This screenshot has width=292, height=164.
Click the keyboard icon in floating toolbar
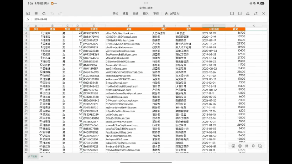pos(233,146)
